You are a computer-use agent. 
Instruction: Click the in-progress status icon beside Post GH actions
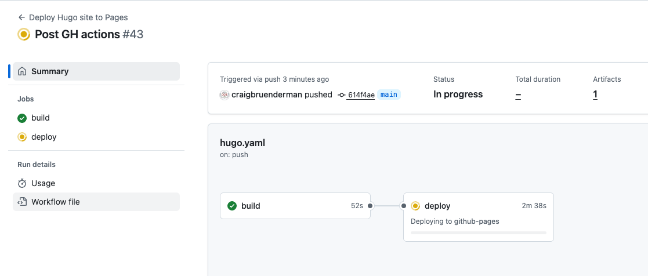click(x=24, y=34)
